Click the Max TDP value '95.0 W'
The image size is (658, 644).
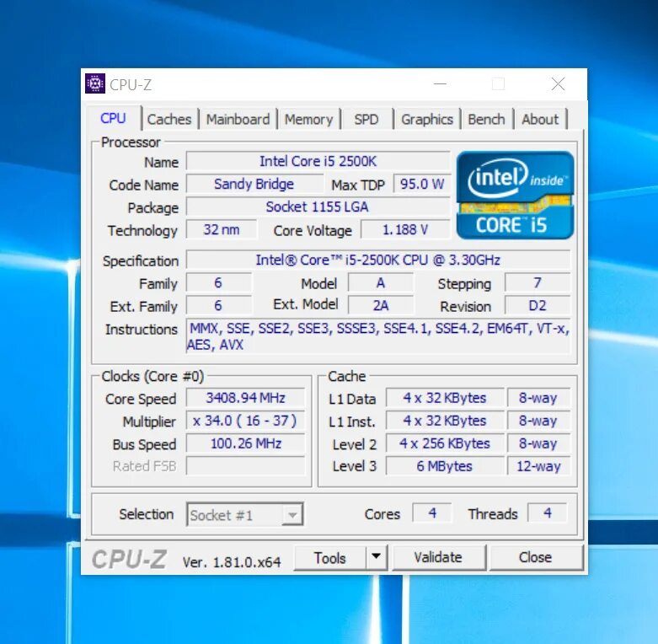point(422,184)
